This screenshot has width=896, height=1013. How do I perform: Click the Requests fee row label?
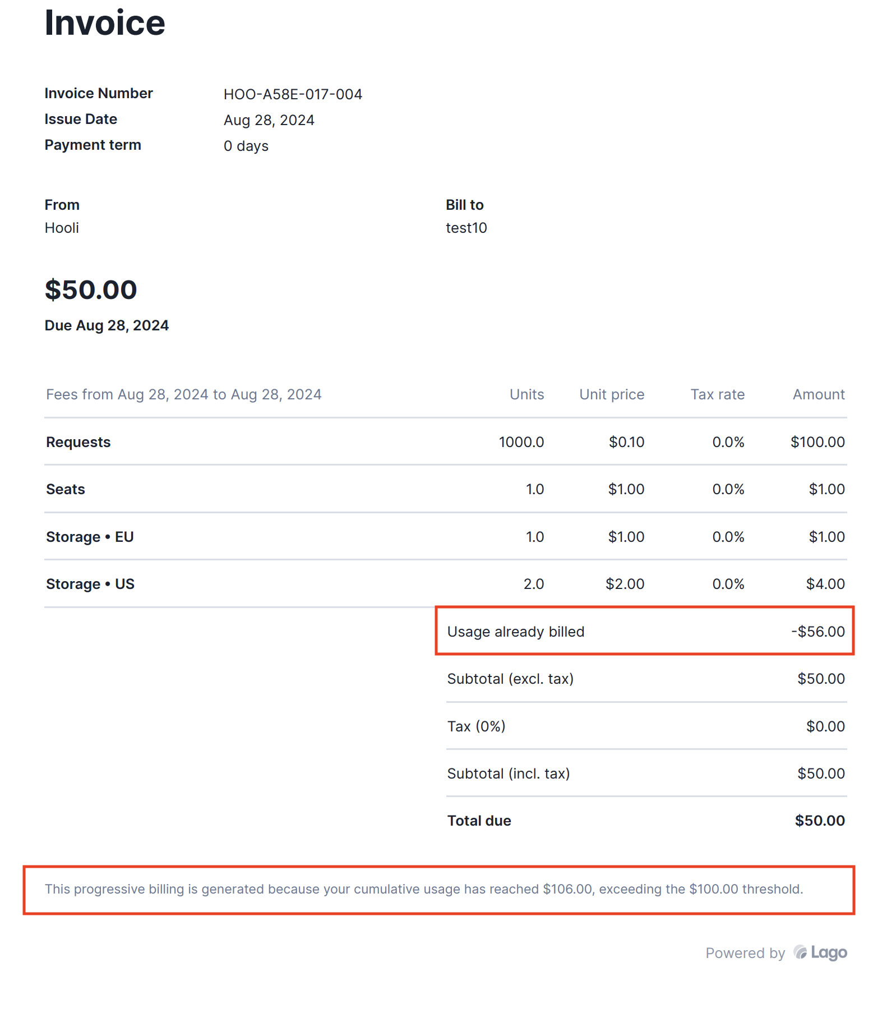[x=78, y=442]
